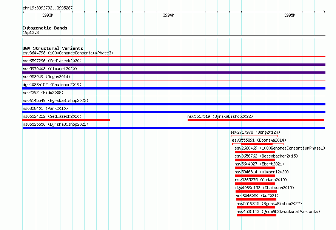Select the nsv6597296 (Sedlazeck2020) purple bar

pos(174,65)
